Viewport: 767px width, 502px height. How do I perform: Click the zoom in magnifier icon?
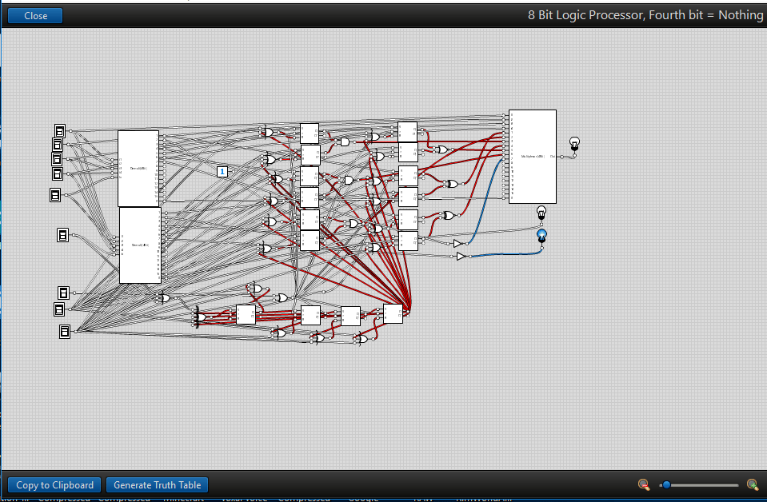coord(752,484)
